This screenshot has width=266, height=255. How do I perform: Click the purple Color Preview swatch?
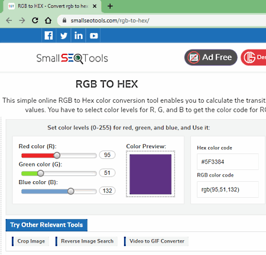pyautogui.click(x=150, y=174)
